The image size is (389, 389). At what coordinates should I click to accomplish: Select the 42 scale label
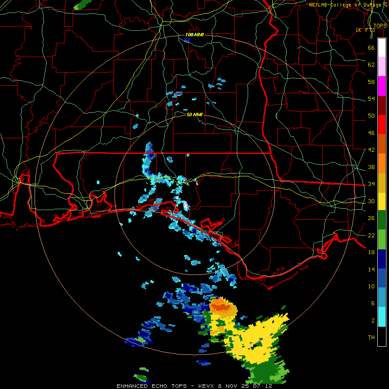pos(371,150)
